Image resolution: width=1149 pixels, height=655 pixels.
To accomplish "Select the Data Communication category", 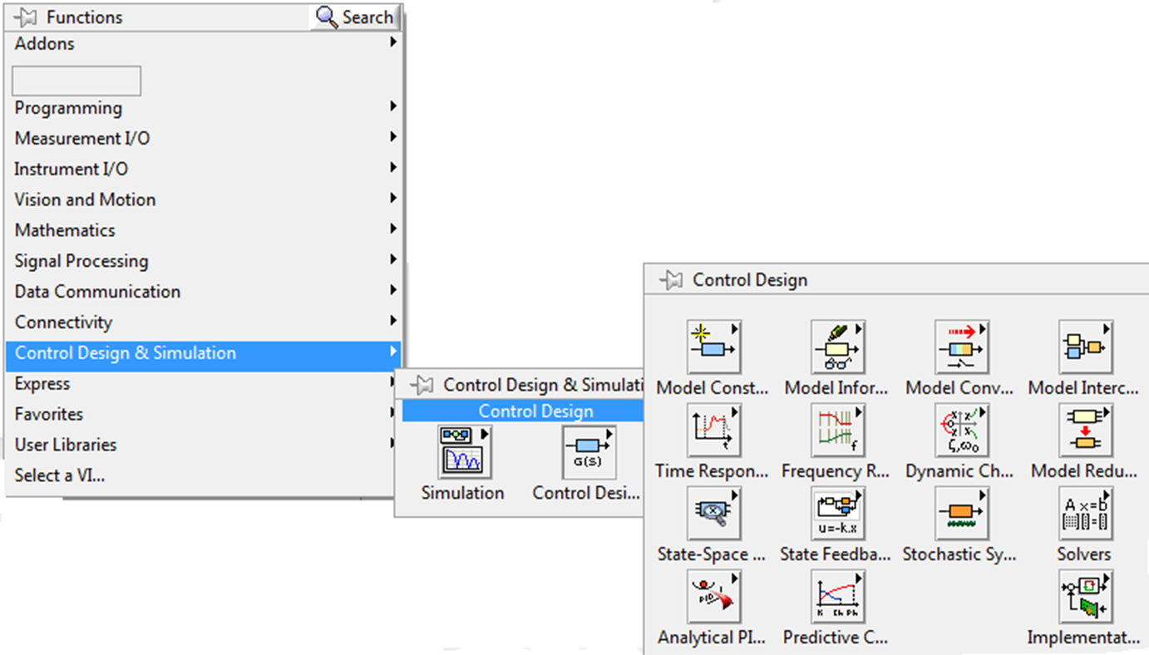I will (204, 292).
